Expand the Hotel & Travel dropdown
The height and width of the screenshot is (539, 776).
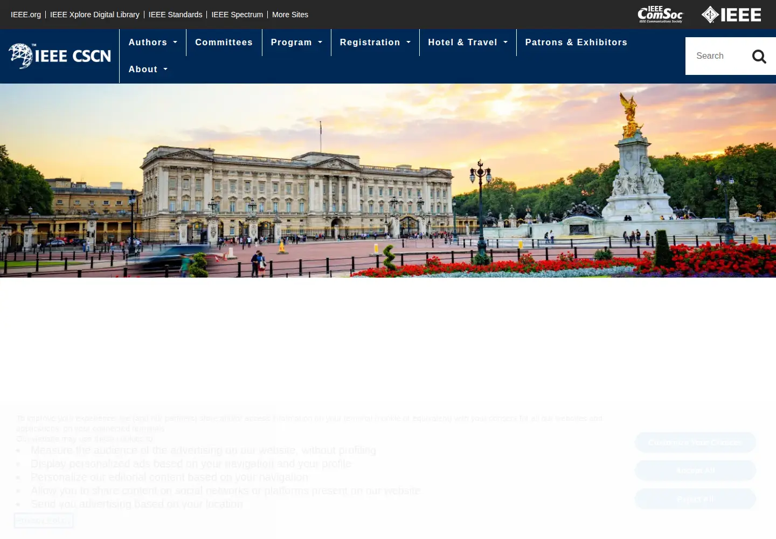pos(468,43)
